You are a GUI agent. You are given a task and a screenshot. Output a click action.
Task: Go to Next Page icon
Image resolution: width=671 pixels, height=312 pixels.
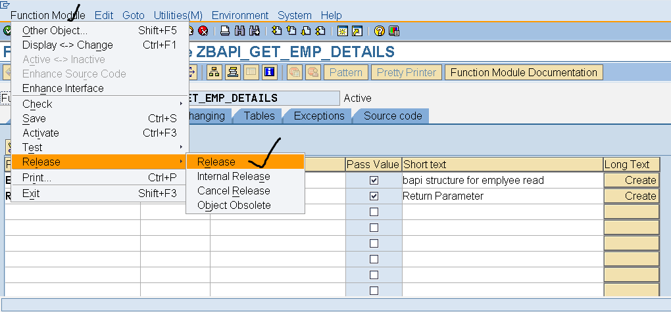pos(305,31)
